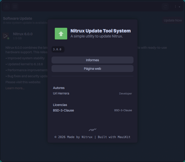The height and width of the screenshot is (162, 185).
Task: Open the three-dot overflow menu
Action: click(177, 7)
